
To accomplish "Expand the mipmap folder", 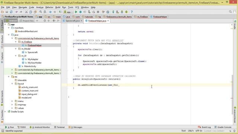I will tap(12, 105).
